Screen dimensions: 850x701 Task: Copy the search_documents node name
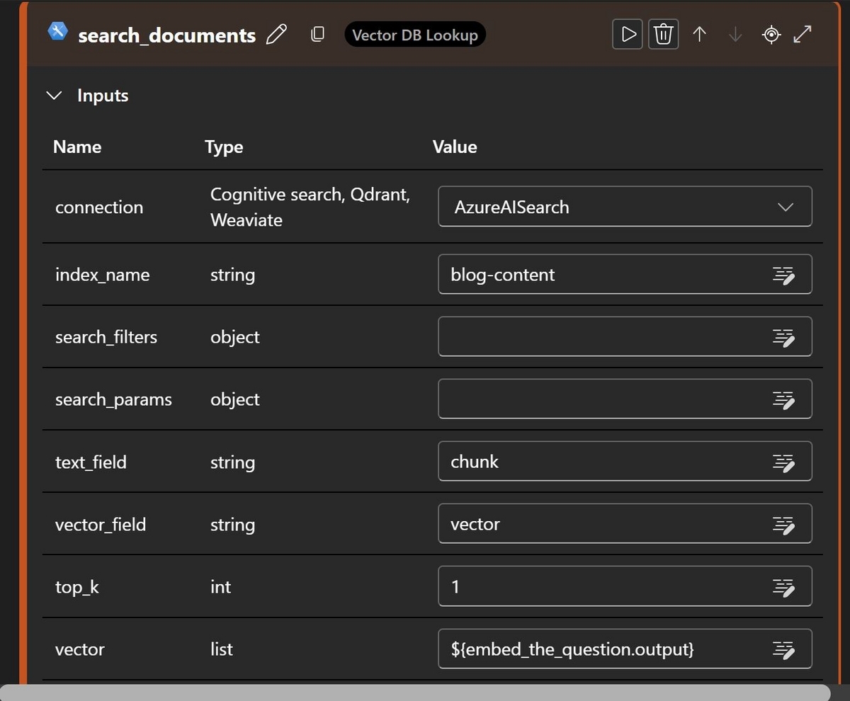[318, 34]
